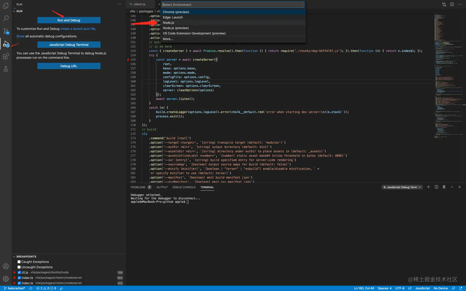The height and width of the screenshot is (291, 466).
Task: Click the Show automatic debug configurations link
Action: 20,36
